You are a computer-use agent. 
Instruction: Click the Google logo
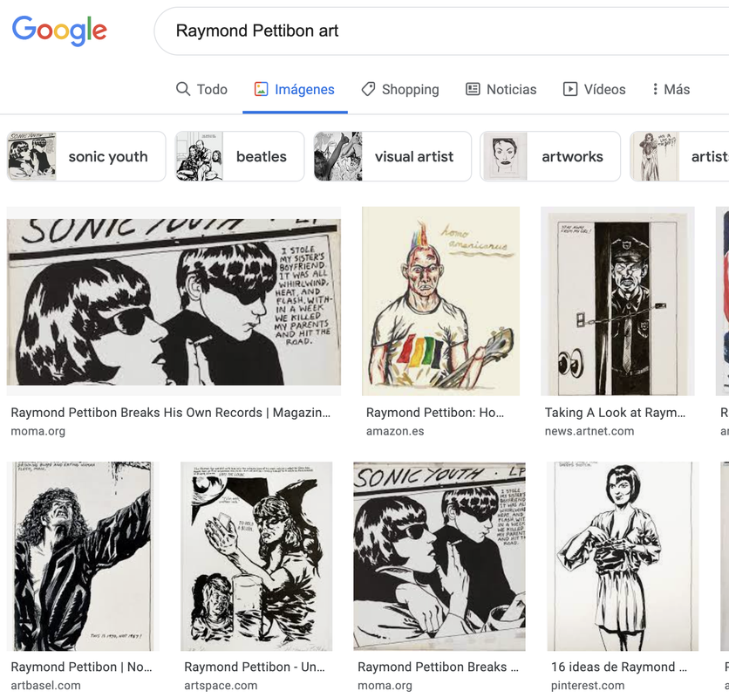click(x=59, y=31)
